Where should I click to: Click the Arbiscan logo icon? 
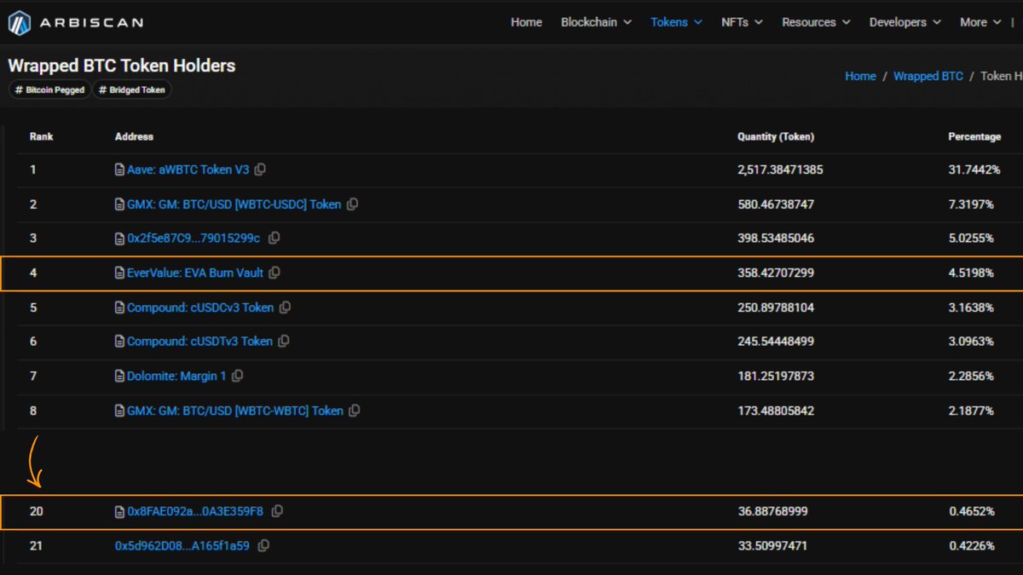pyautogui.click(x=20, y=23)
